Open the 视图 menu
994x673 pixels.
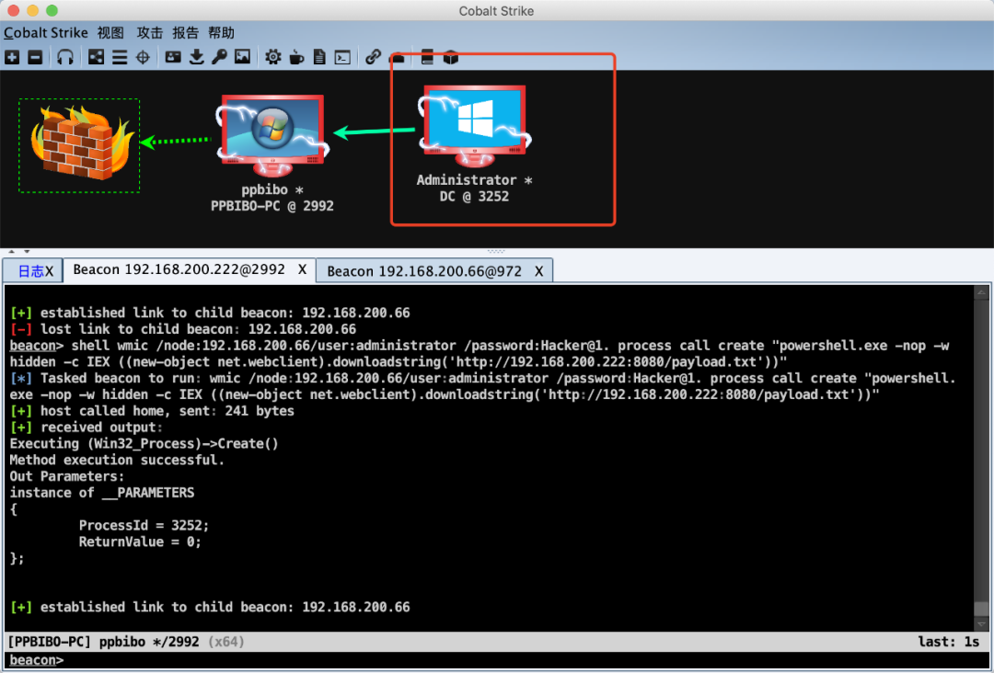point(110,33)
